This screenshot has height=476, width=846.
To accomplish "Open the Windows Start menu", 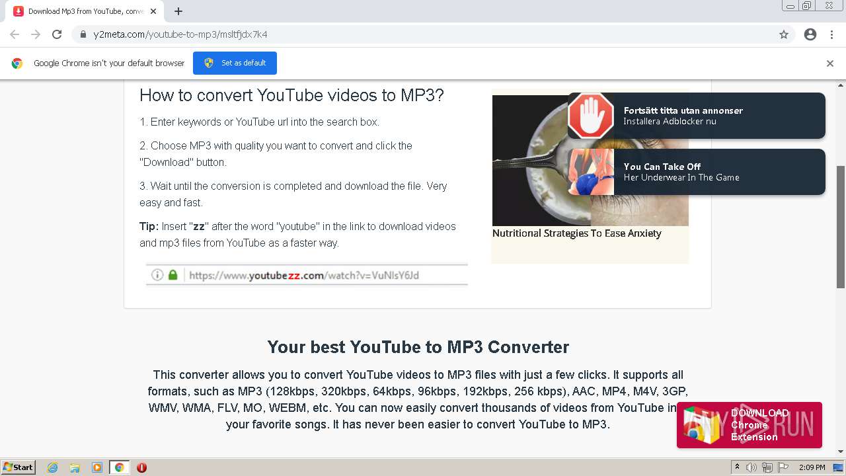I will (19, 467).
